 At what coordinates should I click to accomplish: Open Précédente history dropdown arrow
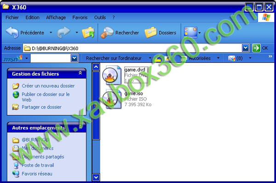point(51,33)
